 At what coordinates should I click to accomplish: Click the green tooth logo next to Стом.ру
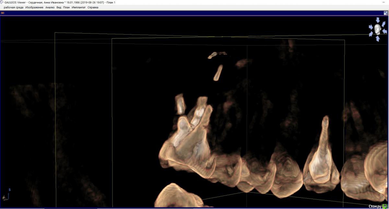385,206
